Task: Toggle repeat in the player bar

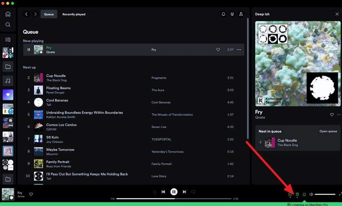Action: (x=193, y=191)
